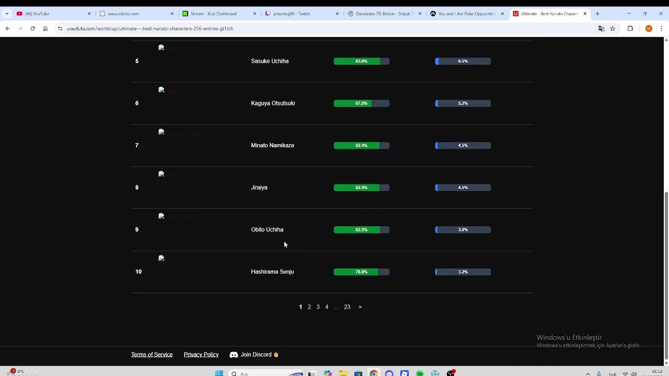Go to results page 3
Screen dimensions: 669x376
318,307
